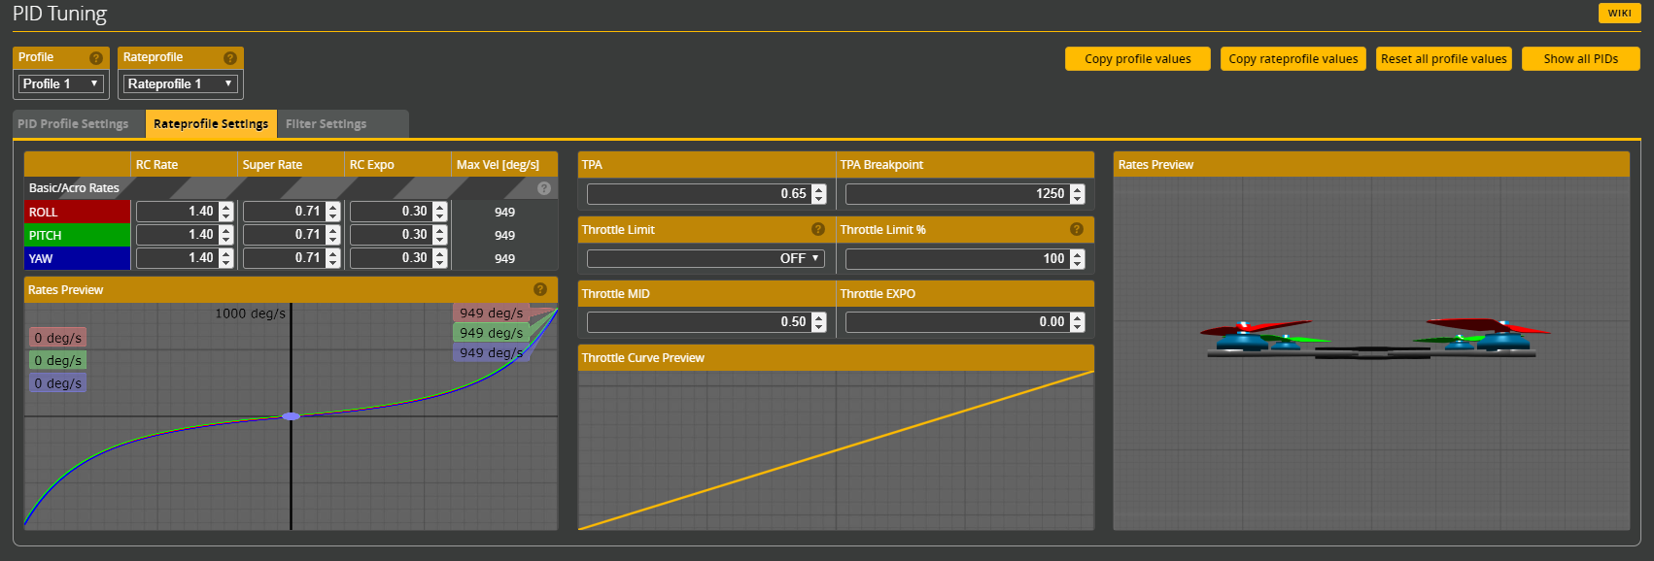The height and width of the screenshot is (561, 1654).
Task: Open the Rateprofile 1 dropdown
Action: pos(181,84)
